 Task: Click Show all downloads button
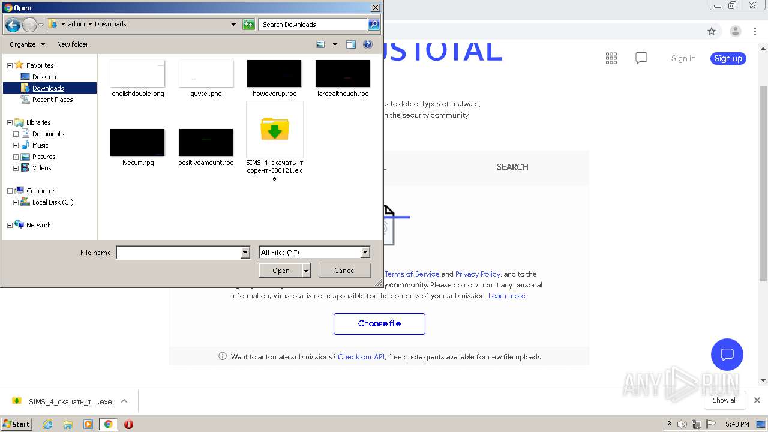[x=725, y=400]
